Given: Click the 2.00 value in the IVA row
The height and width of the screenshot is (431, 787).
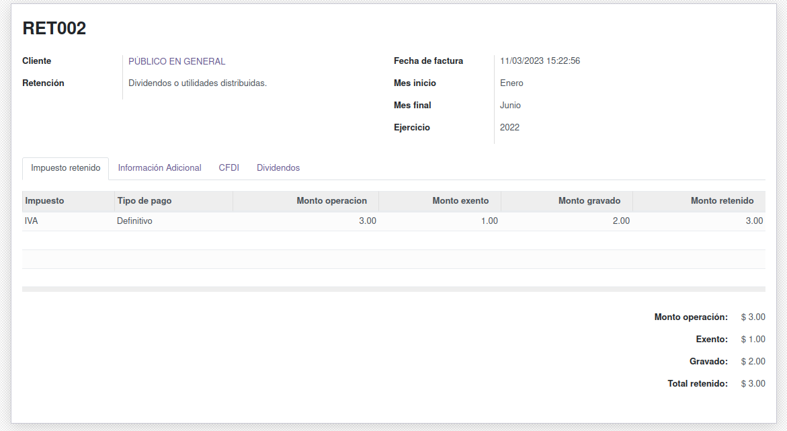Looking at the screenshot, I should [620, 221].
